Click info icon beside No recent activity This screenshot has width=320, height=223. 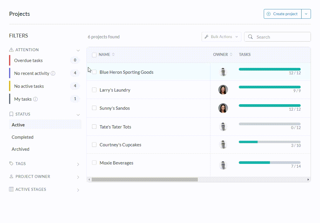[53, 73]
